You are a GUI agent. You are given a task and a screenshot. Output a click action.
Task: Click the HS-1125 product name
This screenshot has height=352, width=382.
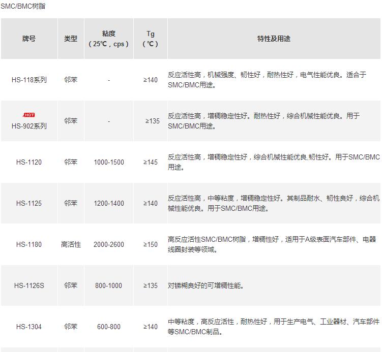coord(29,203)
